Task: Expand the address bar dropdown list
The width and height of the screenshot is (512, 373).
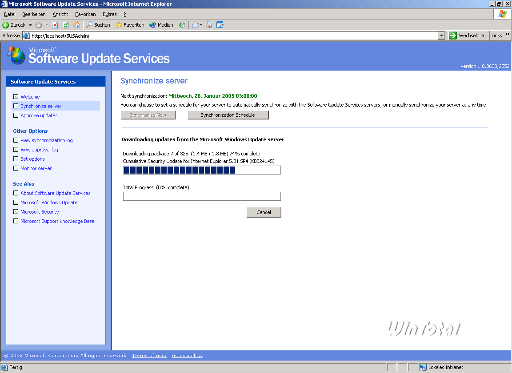Action: coord(441,36)
